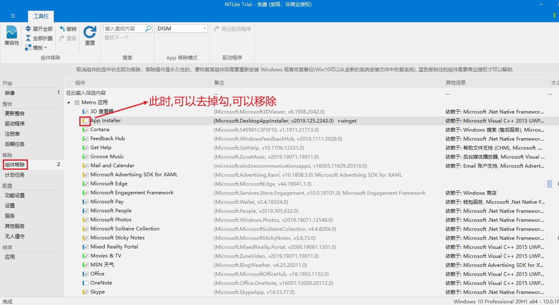Click the green up arrow icon at top right
This screenshot has height=305, width=559.
554,16
